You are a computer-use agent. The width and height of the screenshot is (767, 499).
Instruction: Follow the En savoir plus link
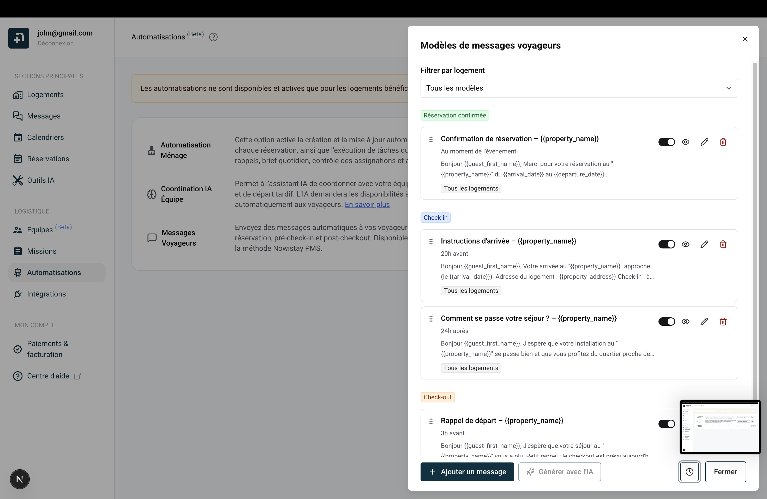(x=367, y=204)
